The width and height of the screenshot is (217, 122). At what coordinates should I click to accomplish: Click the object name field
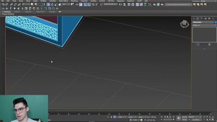(x=203, y=22)
